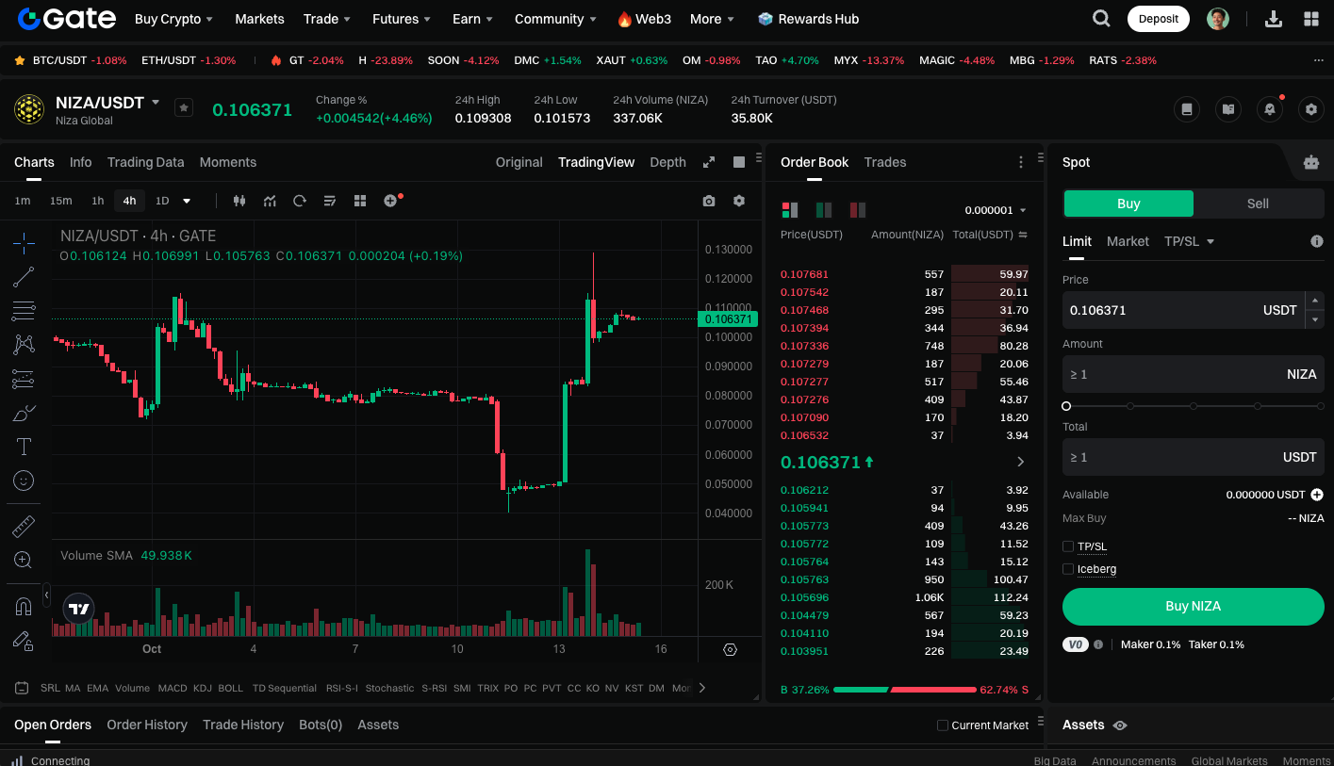Add the MACD indicator from the bottom bar

173,688
